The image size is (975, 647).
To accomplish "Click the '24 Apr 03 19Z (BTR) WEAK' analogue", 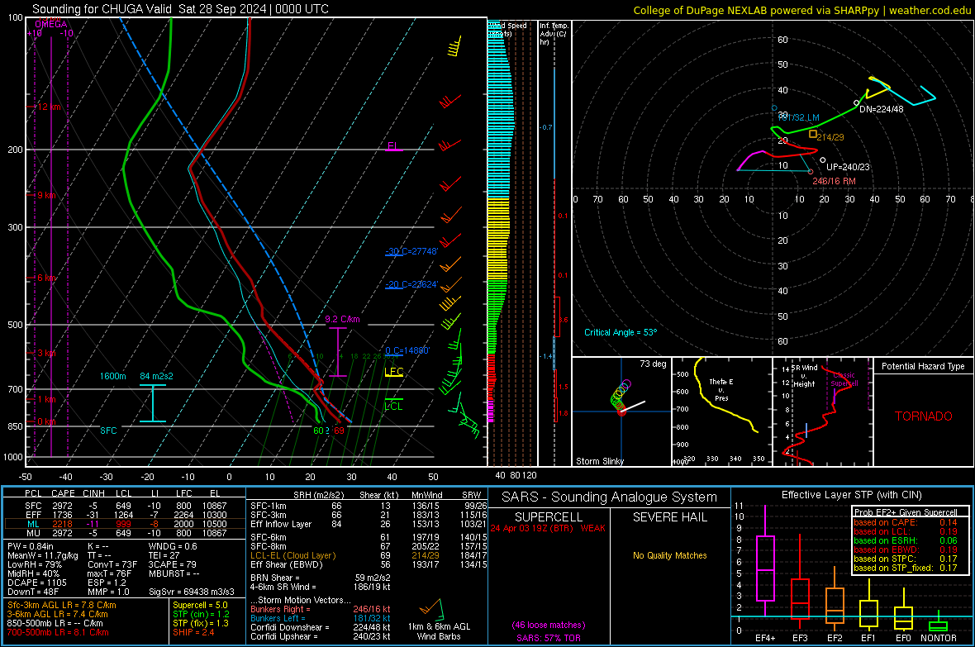I will pyautogui.click(x=548, y=528).
